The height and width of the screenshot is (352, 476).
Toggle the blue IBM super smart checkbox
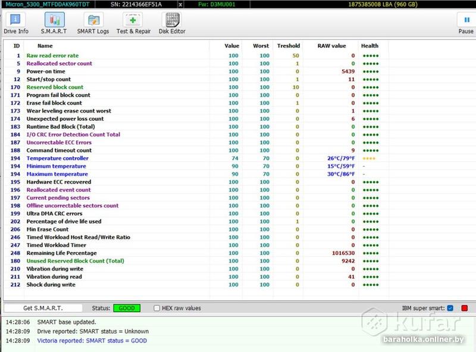coord(450,309)
